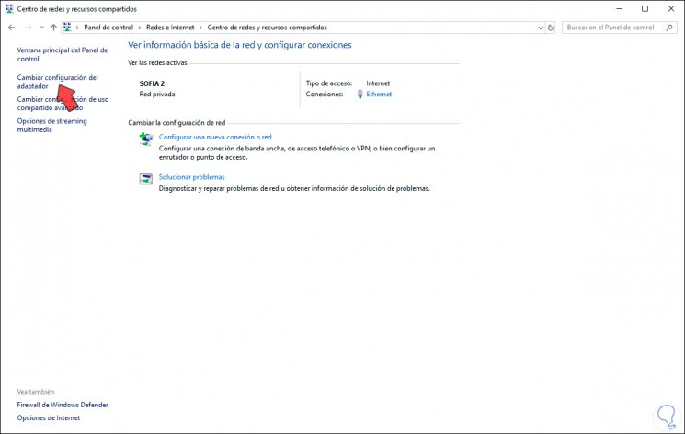Viewport: 685px width, 434px height.
Task: Refresh the Control Panel address bar
Action: pyautogui.click(x=551, y=28)
